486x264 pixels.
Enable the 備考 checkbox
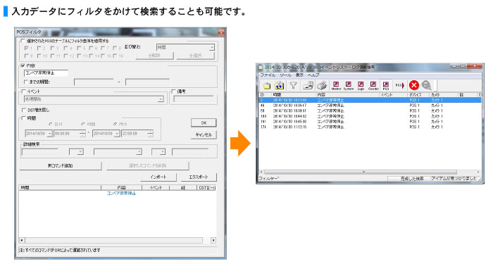coord(173,92)
